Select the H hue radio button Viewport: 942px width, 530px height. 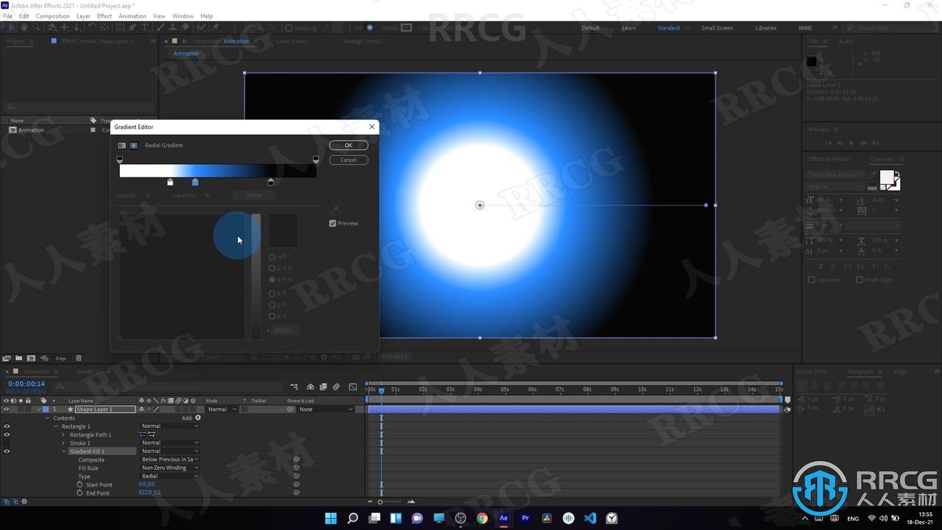pyautogui.click(x=272, y=257)
